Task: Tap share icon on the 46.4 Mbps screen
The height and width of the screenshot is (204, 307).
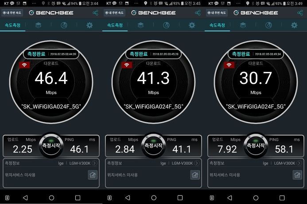Action: (95, 13)
